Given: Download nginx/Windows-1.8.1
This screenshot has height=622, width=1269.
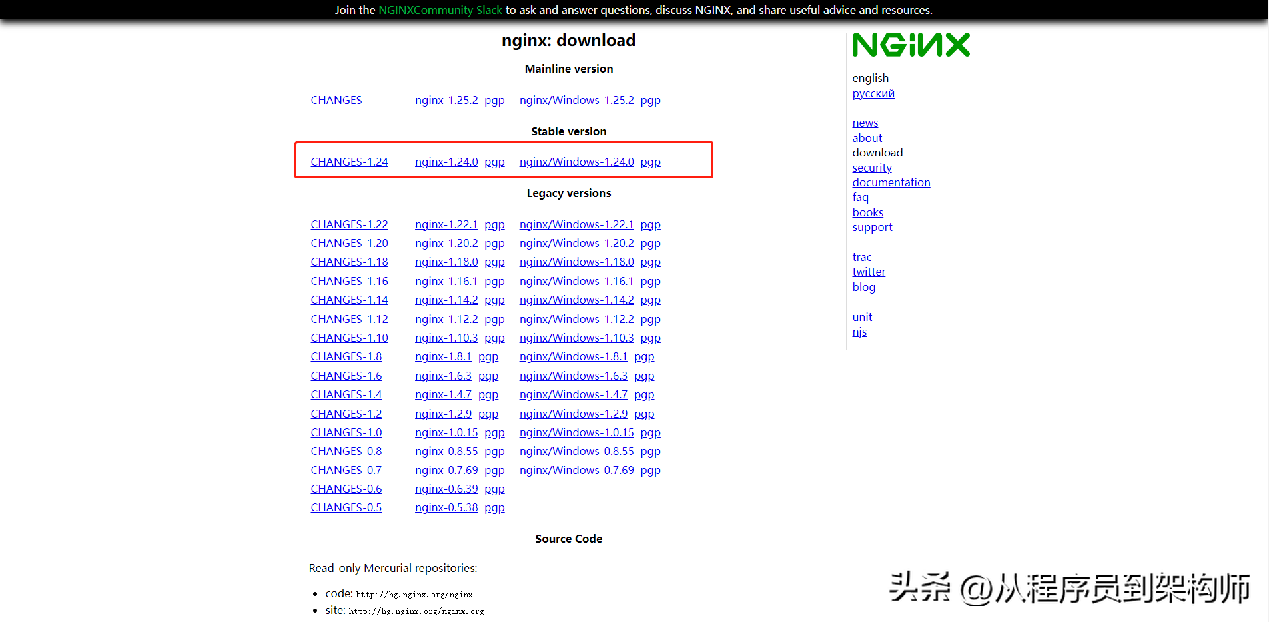Looking at the screenshot, I should pyautogui.click(x=574, y=356).
